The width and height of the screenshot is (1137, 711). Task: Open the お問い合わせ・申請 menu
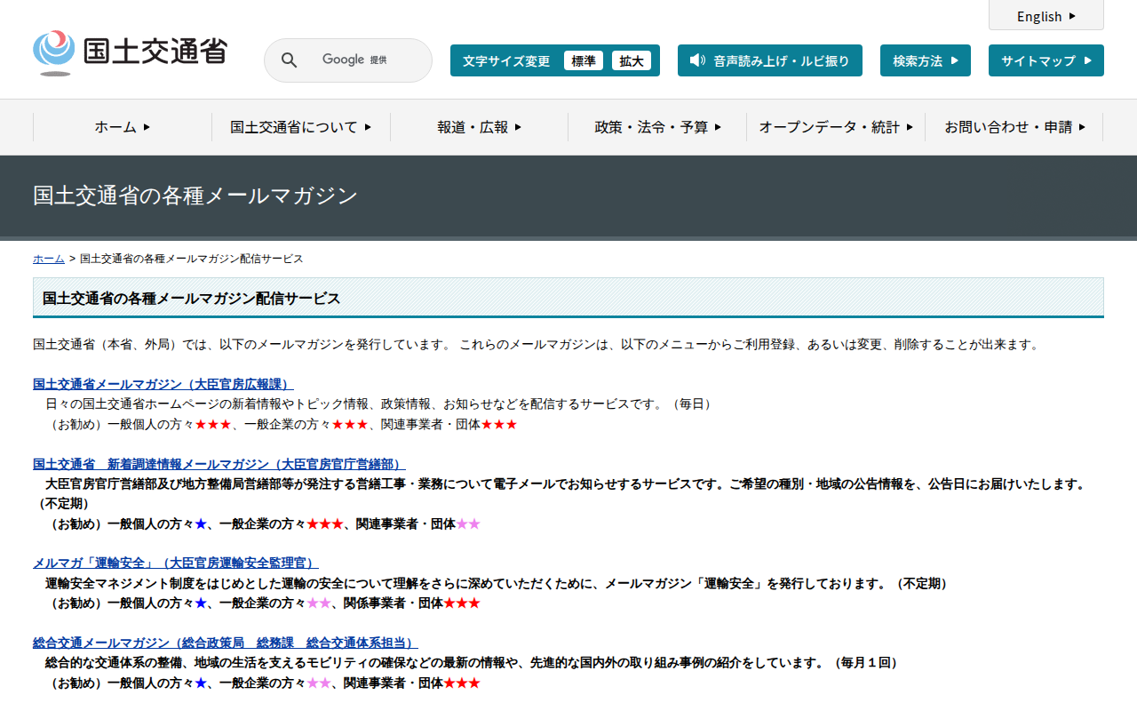(1014, 127)
